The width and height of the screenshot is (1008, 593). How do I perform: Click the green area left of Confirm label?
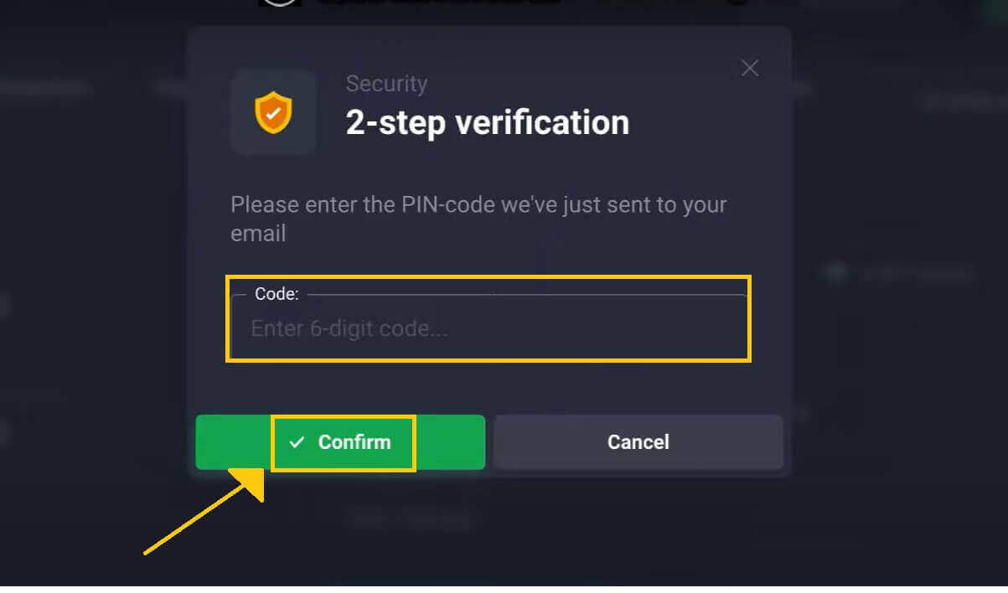click(x=233, y=442)
